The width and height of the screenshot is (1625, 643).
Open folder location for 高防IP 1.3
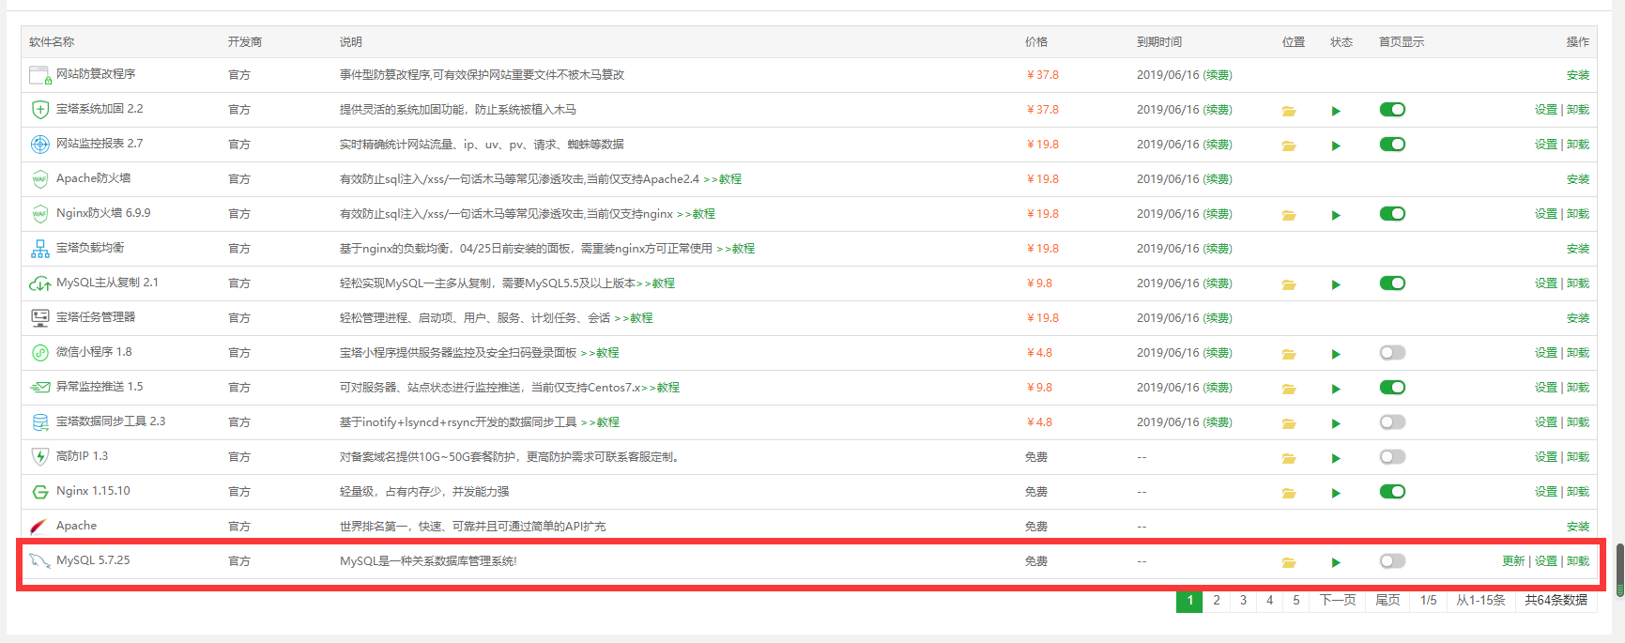(x=1289, y=458)
